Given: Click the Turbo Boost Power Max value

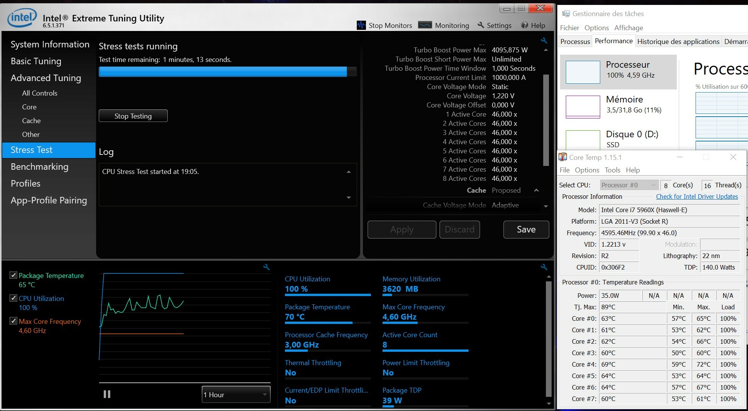Looking at the screenshot, I should (510, 50).
